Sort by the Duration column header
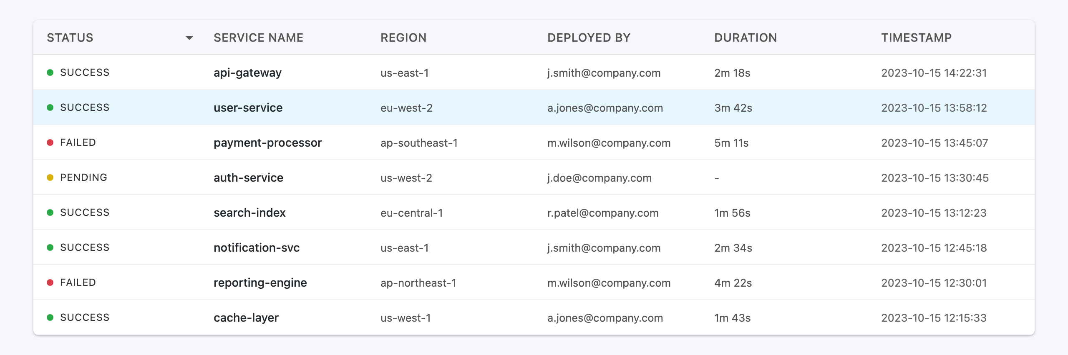Viewport: 1068px width, 355px height. pos(746,37)
